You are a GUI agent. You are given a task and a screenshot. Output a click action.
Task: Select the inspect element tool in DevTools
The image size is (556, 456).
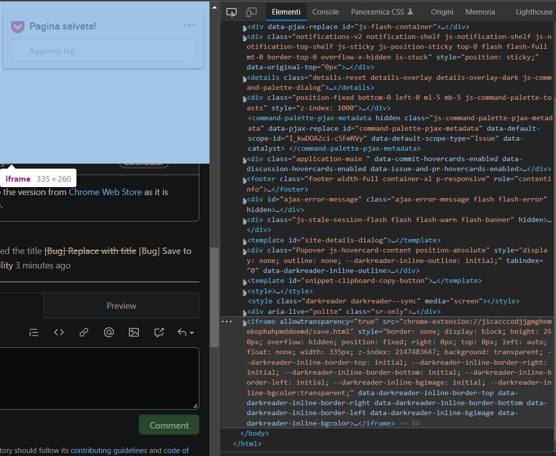pos(231,11)
